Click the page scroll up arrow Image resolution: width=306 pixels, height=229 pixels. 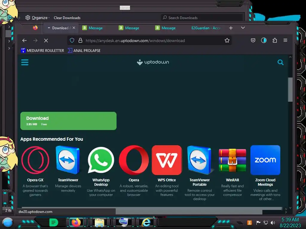(x=290, y=57)
